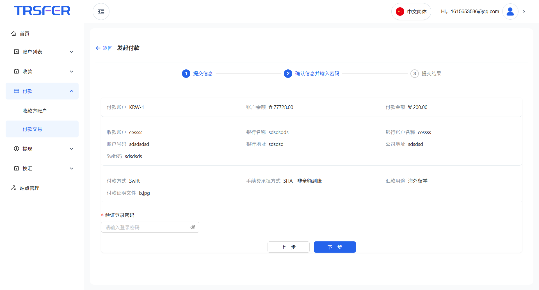Select the 付款交易 submenu item
Screen dimensions: 539x290
tap(32, 129)
